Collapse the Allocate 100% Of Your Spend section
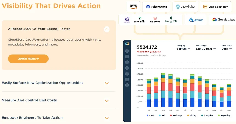236x124 pixels. (x=107, y=29)
